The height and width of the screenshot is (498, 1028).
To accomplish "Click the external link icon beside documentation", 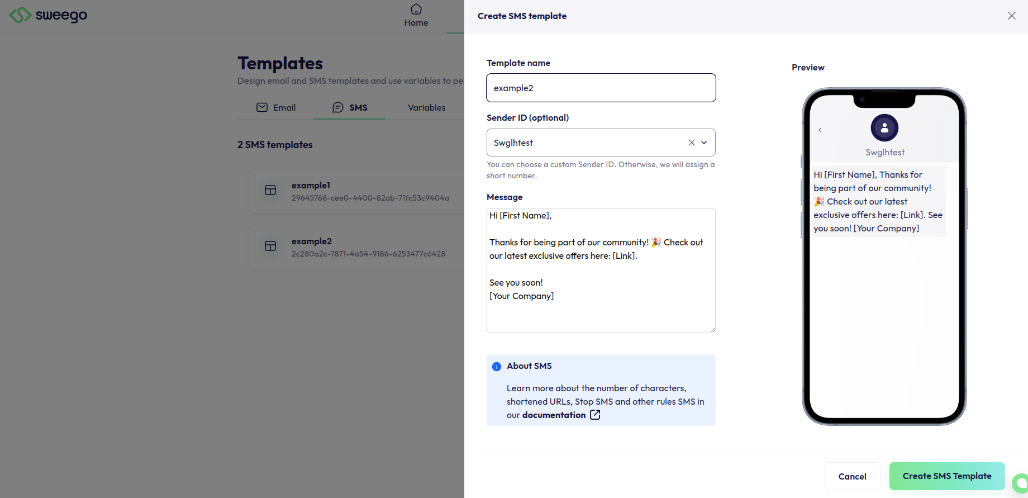I will pyautogui.click(x=595, y=415).
